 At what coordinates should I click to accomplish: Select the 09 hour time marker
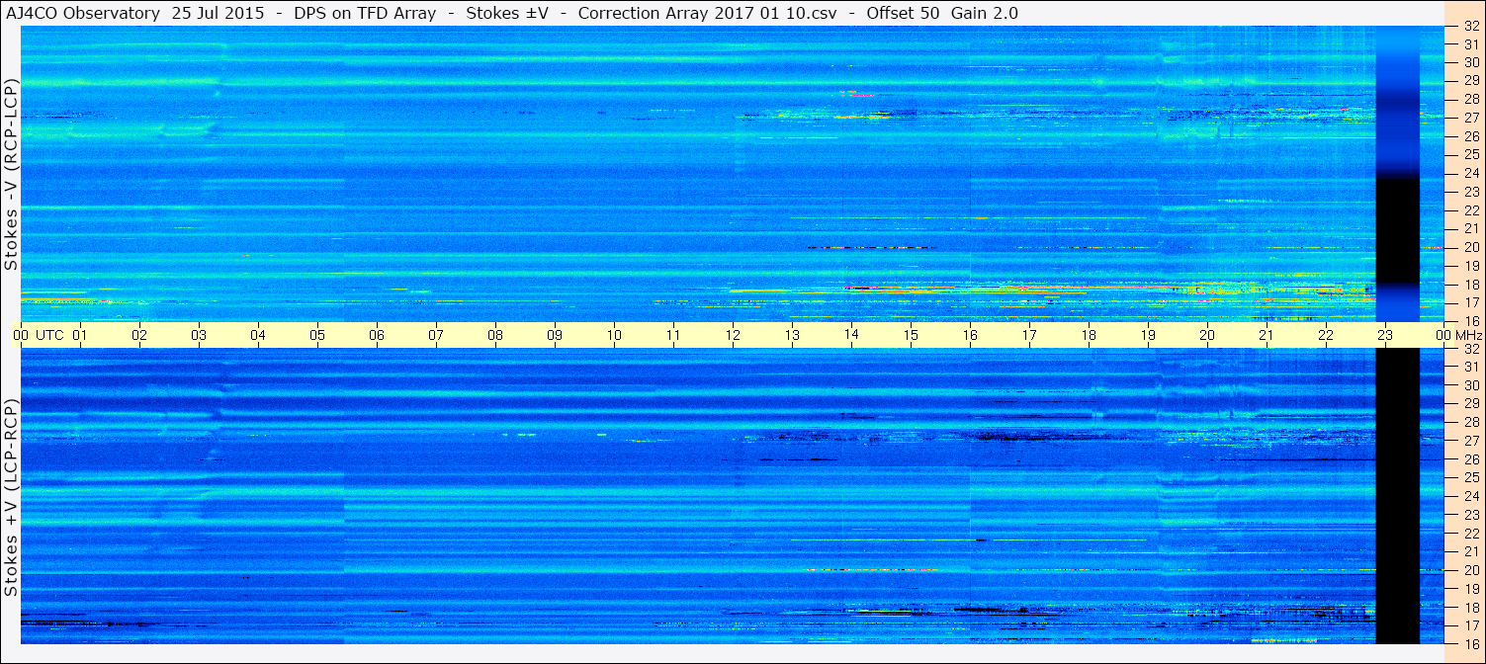[x=555, y=335]
